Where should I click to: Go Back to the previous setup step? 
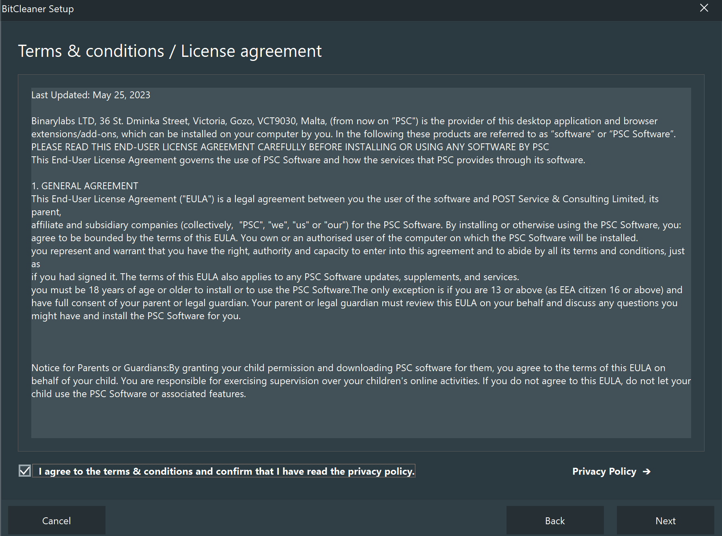(x=555, y=520)
